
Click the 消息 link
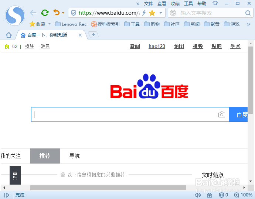pyautogui.click(x=45, y=46)
